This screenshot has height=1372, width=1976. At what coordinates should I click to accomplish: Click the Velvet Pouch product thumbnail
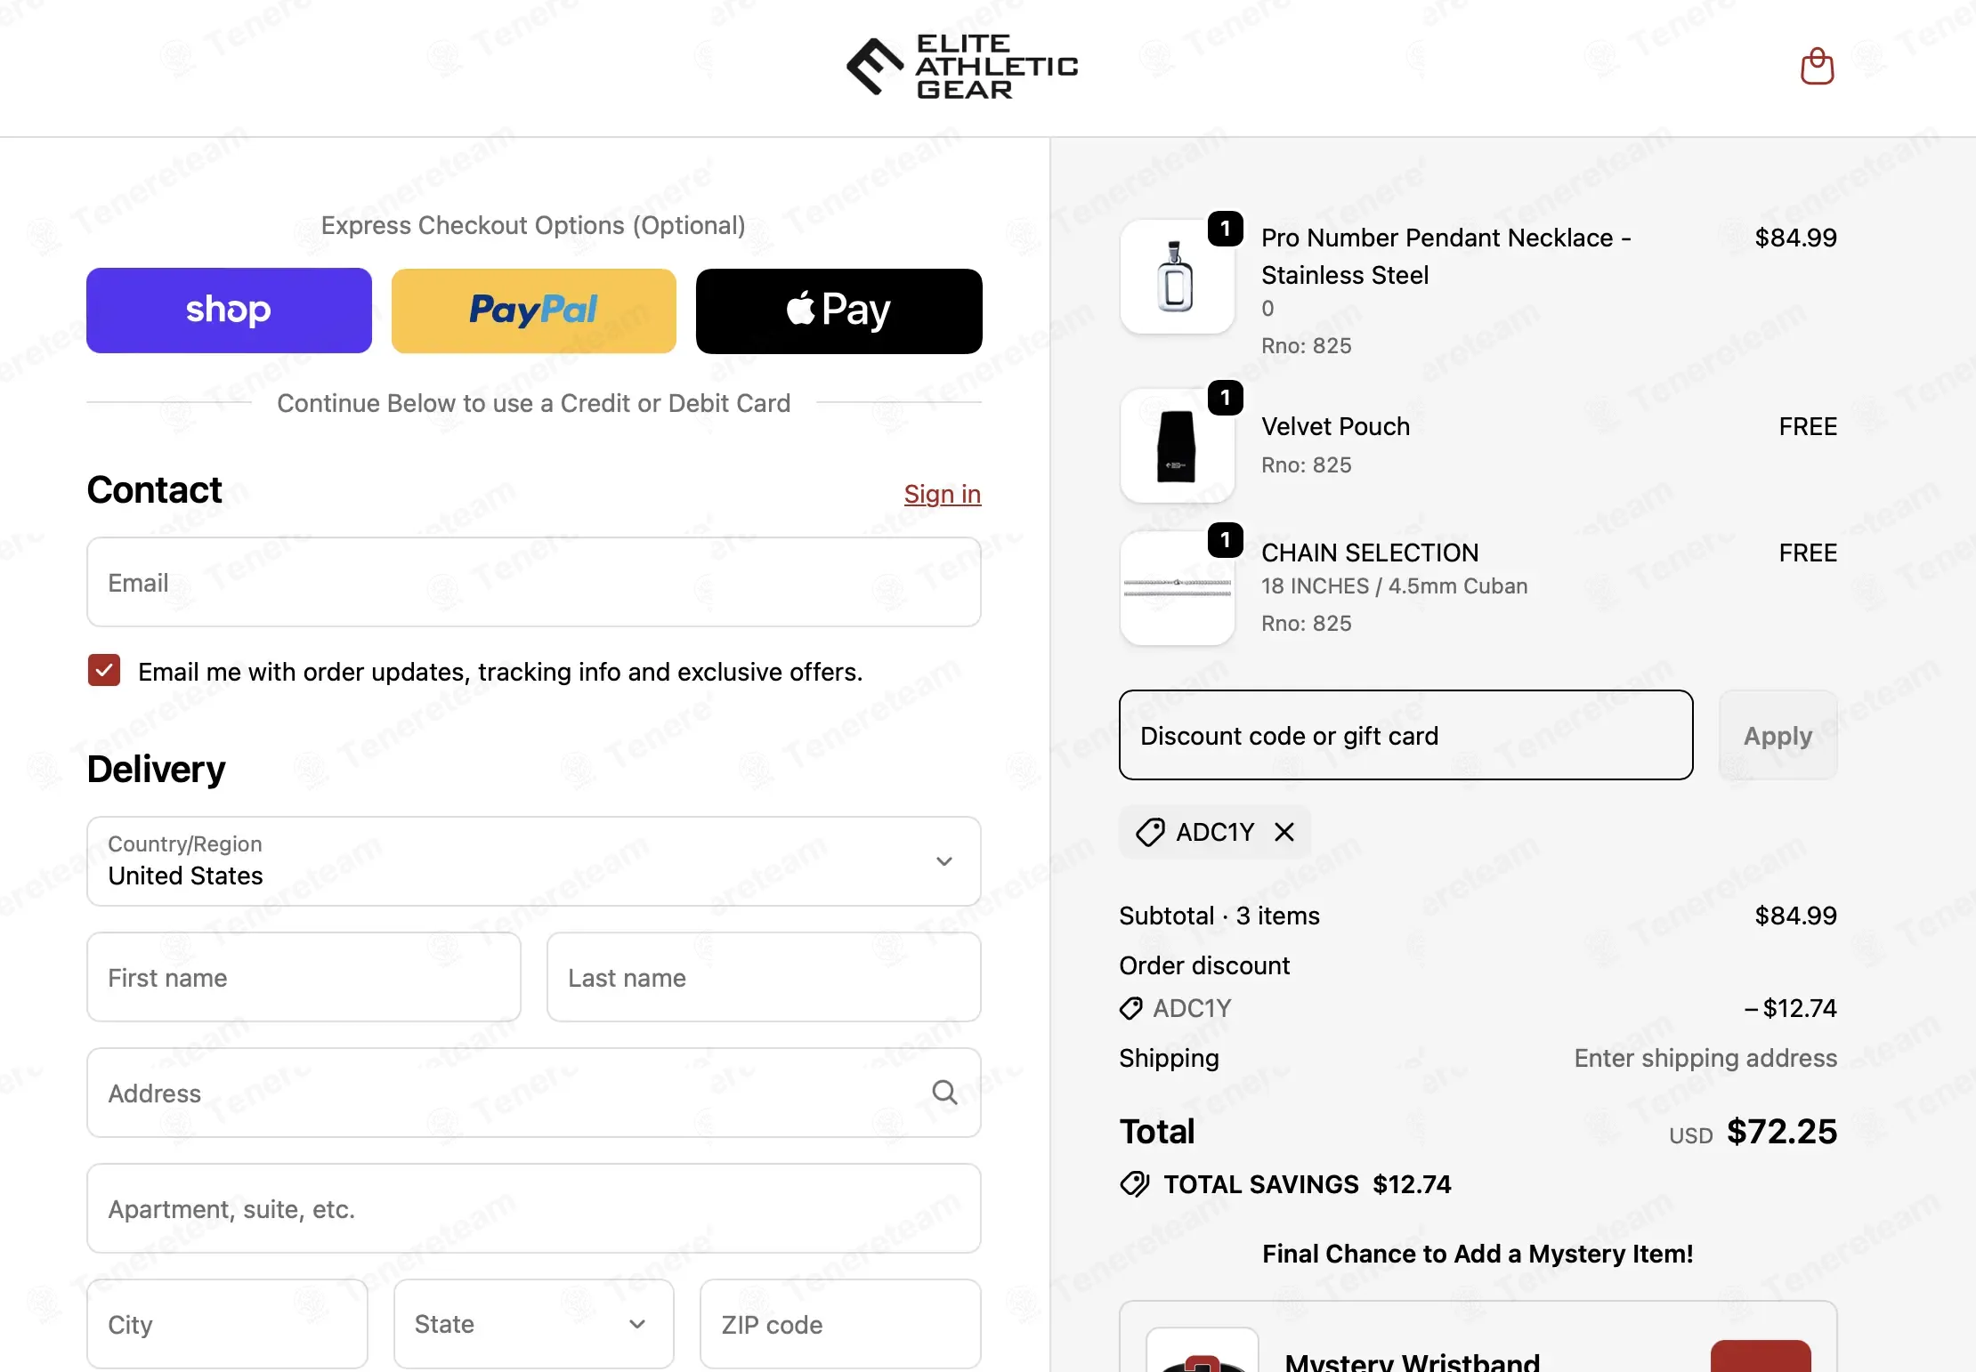pos(1177,446)
